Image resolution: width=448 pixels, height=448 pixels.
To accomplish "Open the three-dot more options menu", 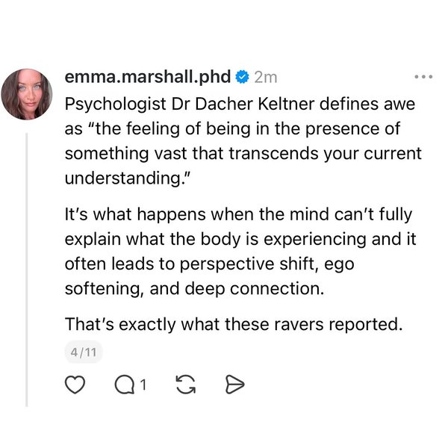I will pyautogui.click(x=423, y=77).
